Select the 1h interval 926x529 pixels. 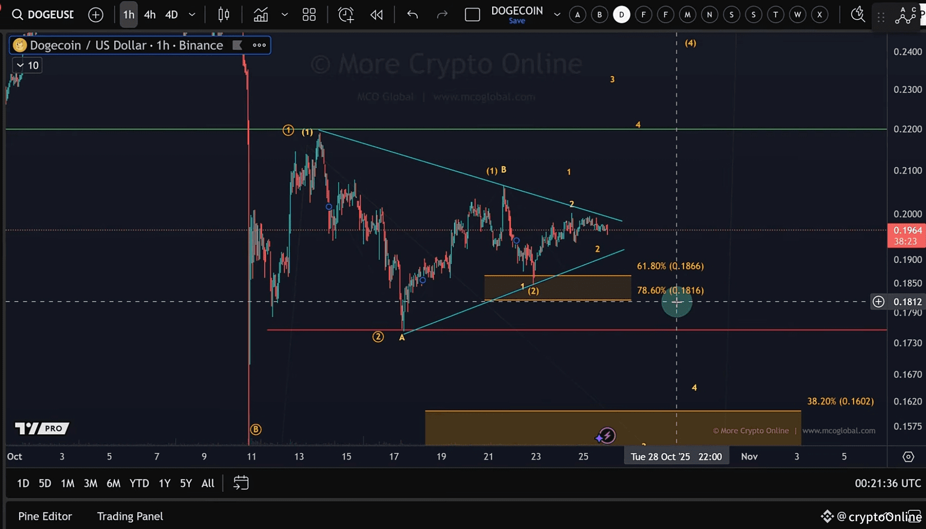coord(128,15)
